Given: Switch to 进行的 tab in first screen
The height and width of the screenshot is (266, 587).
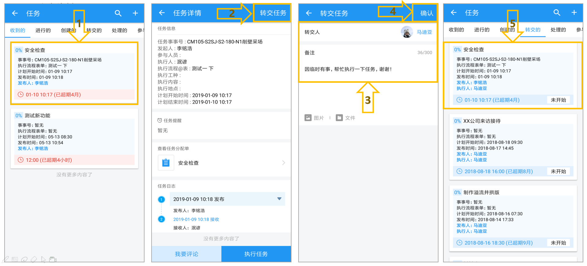Looking at the screenshot, I should pyautogui.click(x=43, y=30).
